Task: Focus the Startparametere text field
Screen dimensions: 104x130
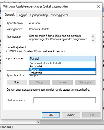Action: pos(64,100)
